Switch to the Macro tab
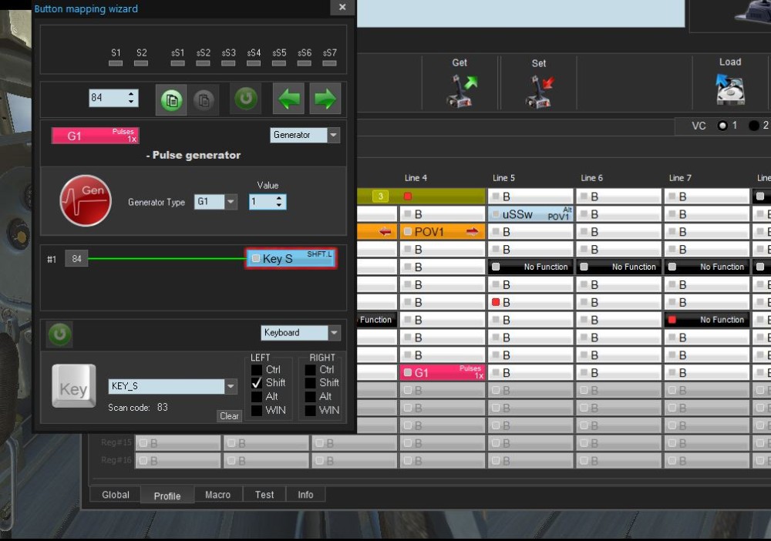Viewport: 771px width, 541px height. pos(218,495)
